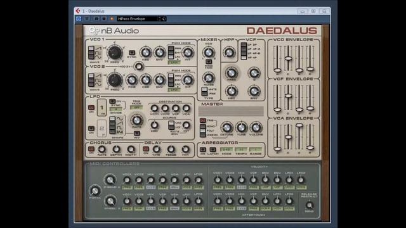Click the MOD 2>1 knob
Viewport: 406px width, 228px height.
[x=139, y=66]
